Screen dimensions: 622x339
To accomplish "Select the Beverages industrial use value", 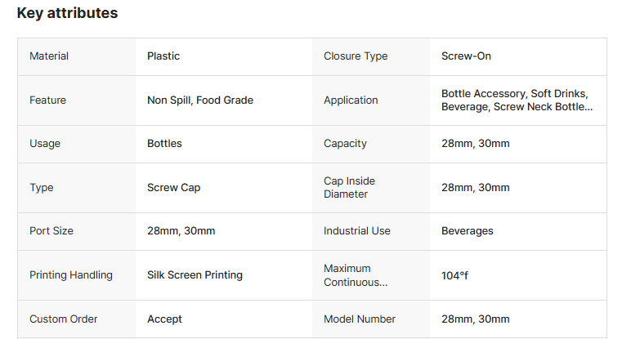I will click(468, 231).
